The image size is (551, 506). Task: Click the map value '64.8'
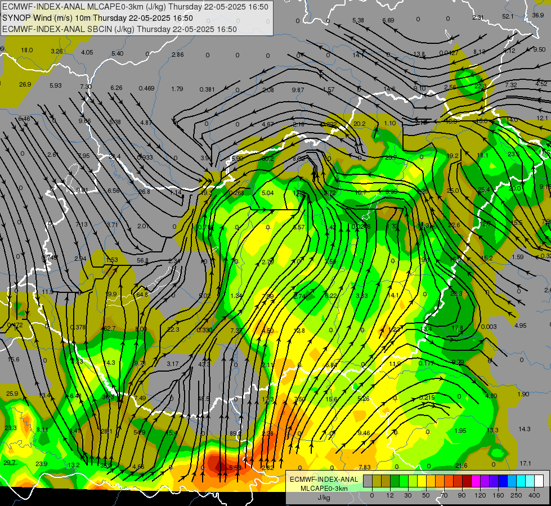click(x=142, y=294)
